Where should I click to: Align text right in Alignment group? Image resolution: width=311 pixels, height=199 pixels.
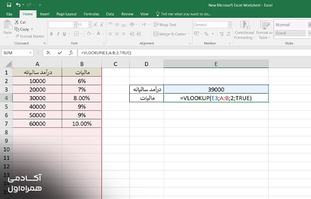point(123,34)
